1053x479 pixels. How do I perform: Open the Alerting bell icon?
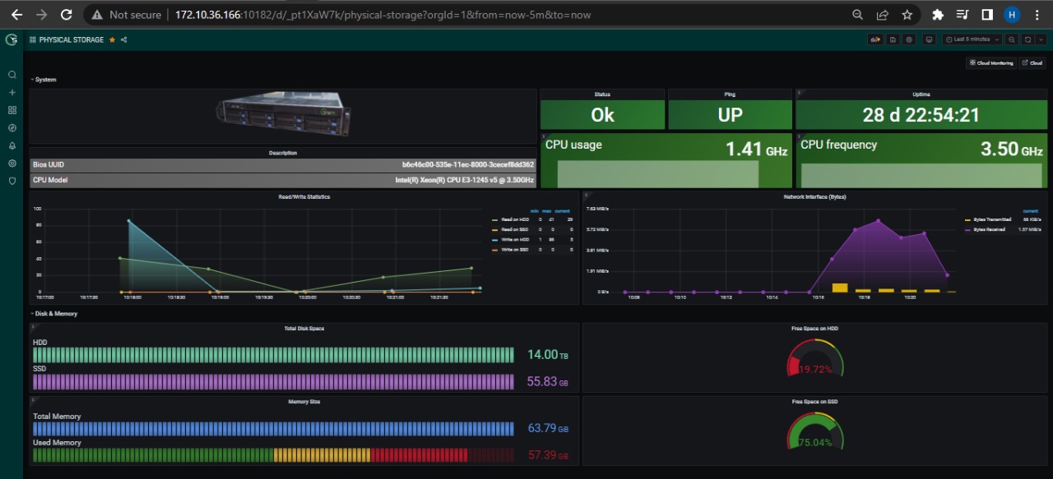point(12,145)
